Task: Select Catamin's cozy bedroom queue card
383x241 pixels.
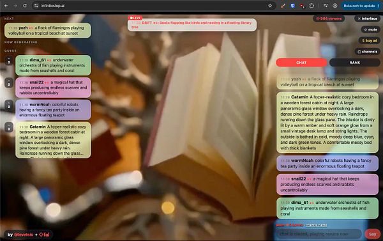Action: pos(53,140)
